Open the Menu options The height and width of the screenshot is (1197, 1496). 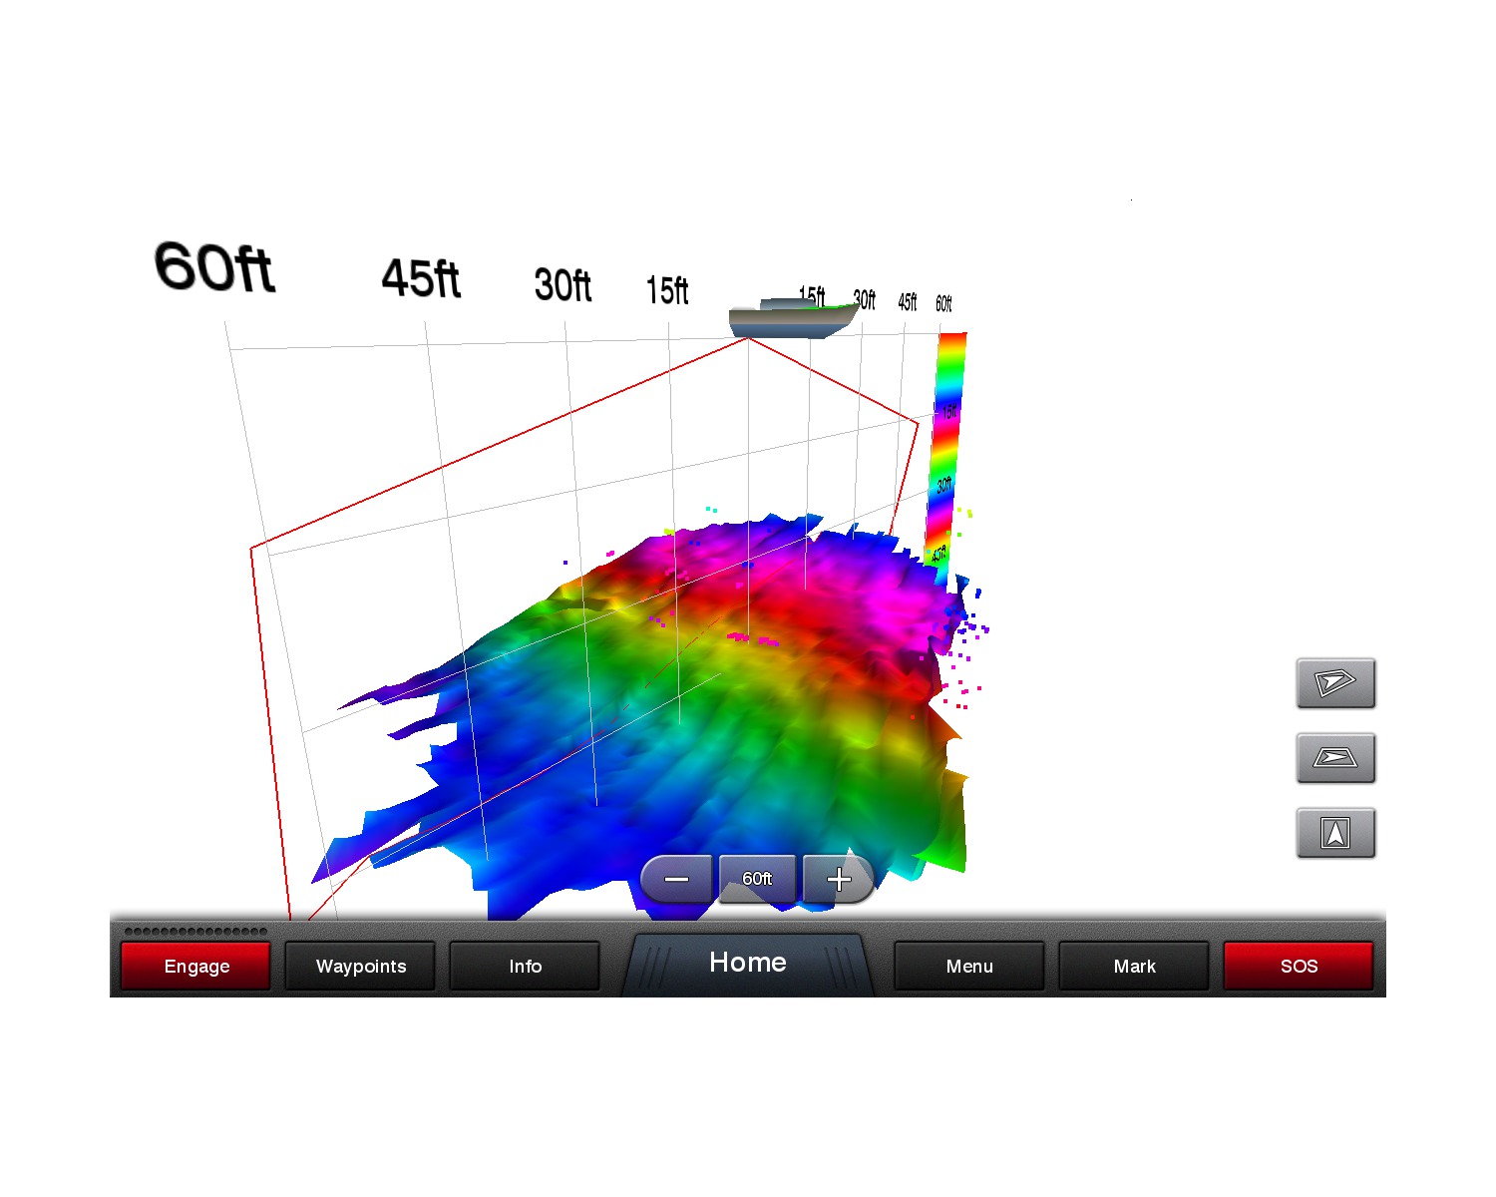click(x=969, y=966)
